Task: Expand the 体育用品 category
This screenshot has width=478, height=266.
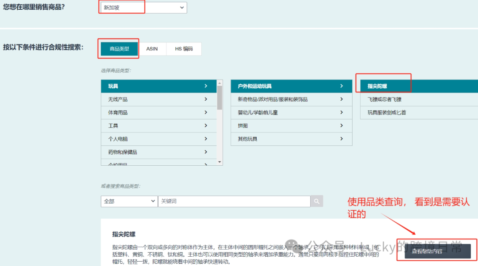Action: pyautogui.click(x=158, y=112)
